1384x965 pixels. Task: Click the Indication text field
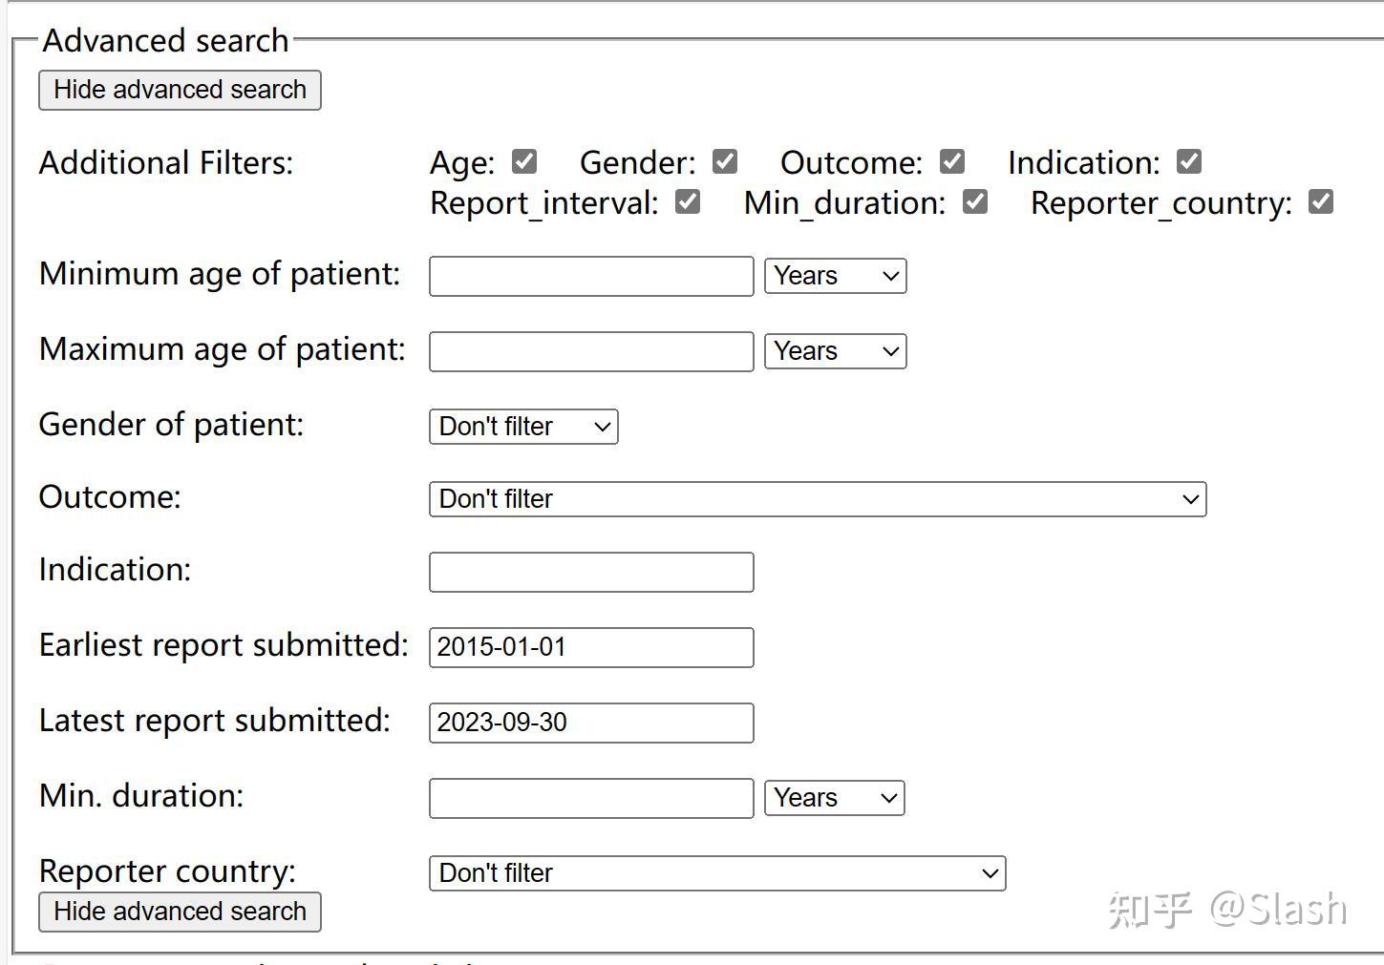(x=591, y=573)
